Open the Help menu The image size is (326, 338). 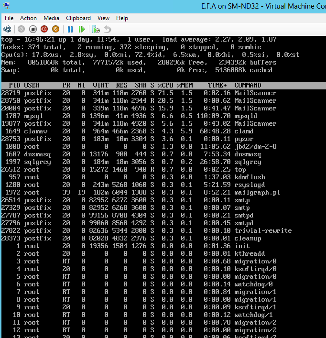point(122,18)
